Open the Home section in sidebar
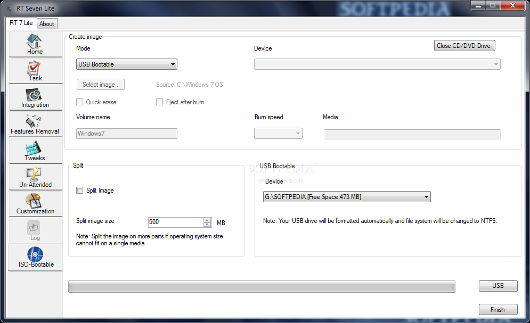Viewport: 530px width, 323px height. [35, 44]
